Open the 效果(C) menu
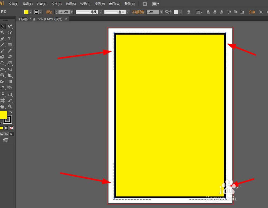 85,4
